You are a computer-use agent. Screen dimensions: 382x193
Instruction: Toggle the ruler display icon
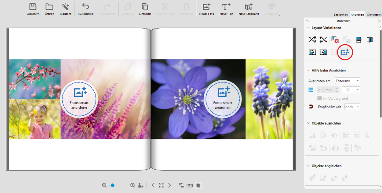point(190,185)
